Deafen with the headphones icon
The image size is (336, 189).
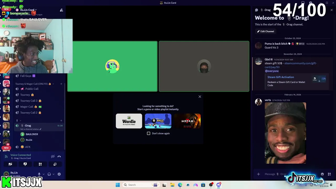tap(49, 174)
